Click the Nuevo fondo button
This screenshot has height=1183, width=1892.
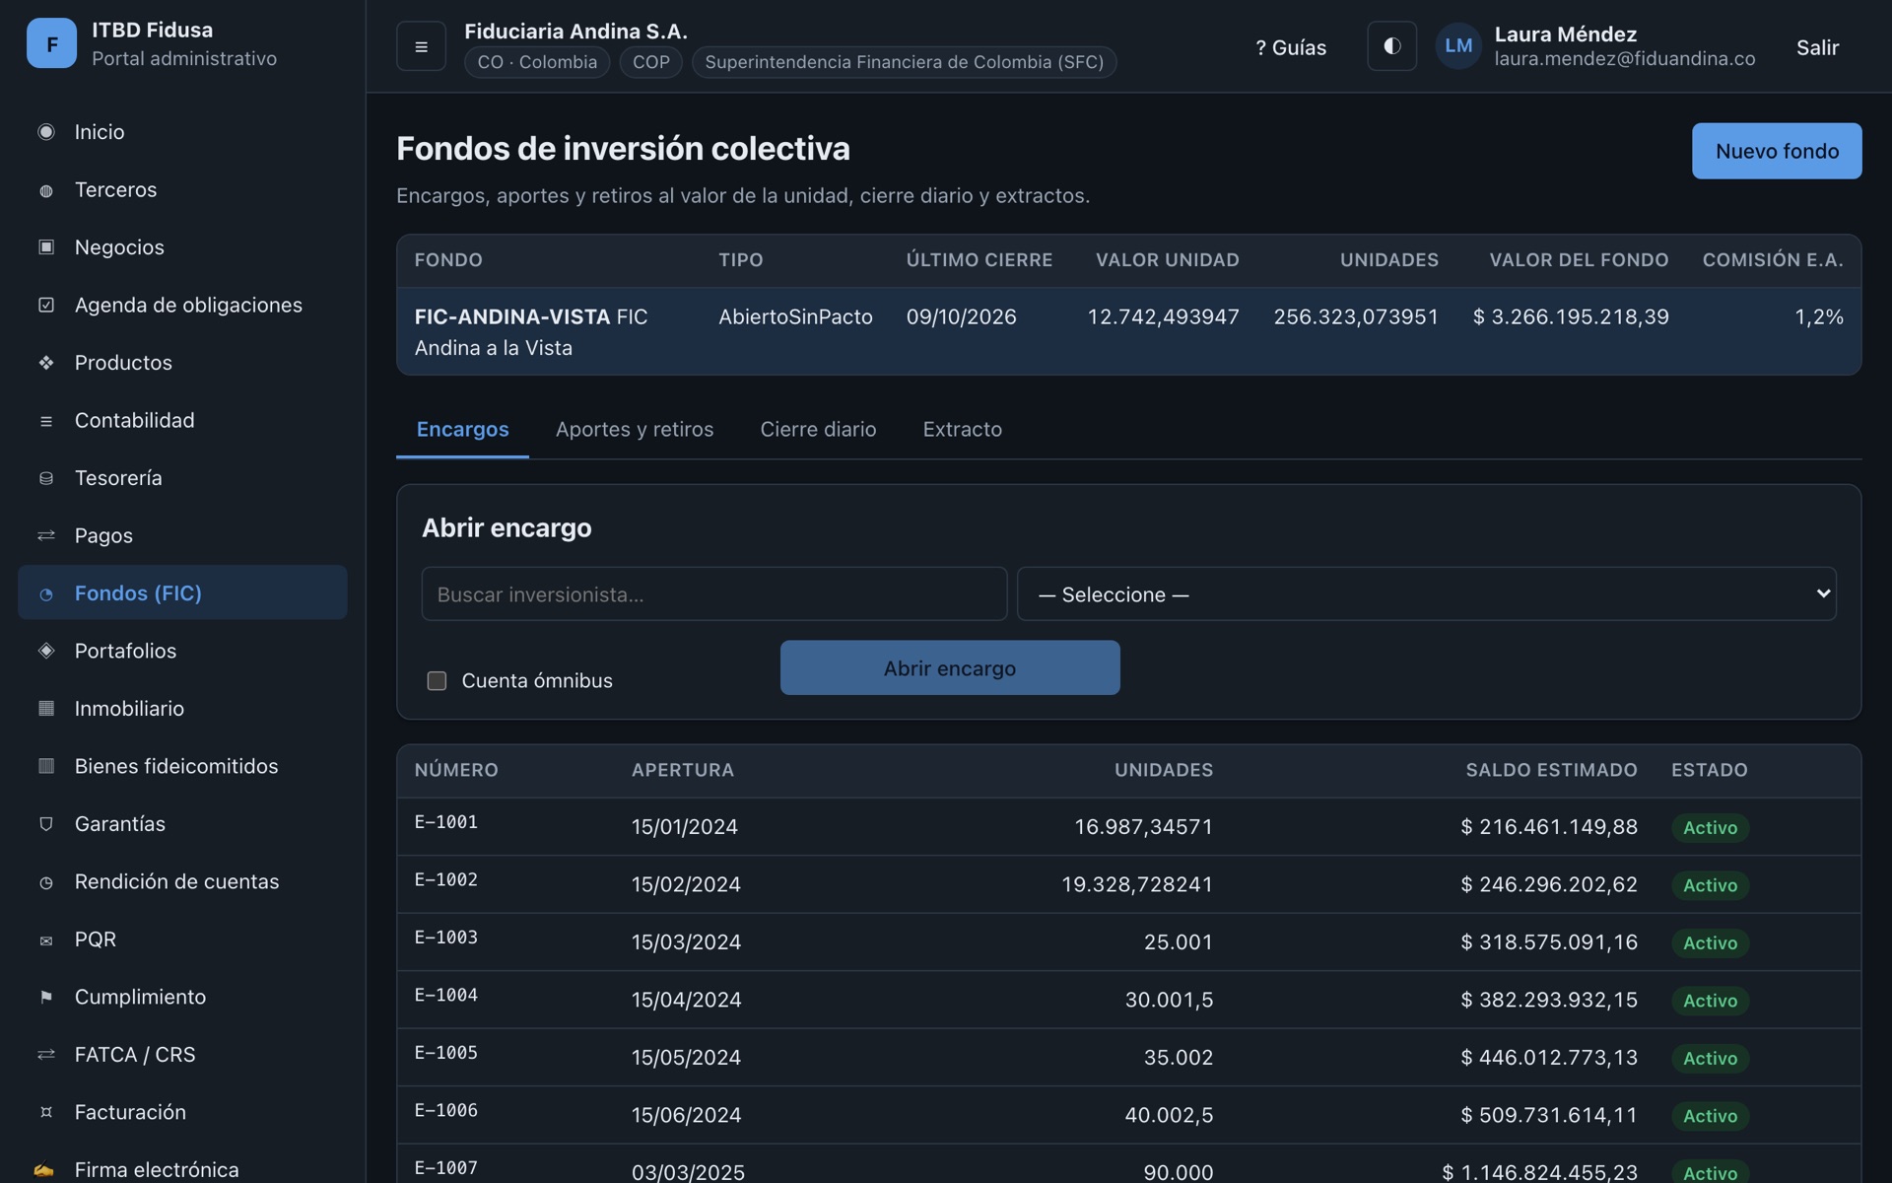[1776, 151]
